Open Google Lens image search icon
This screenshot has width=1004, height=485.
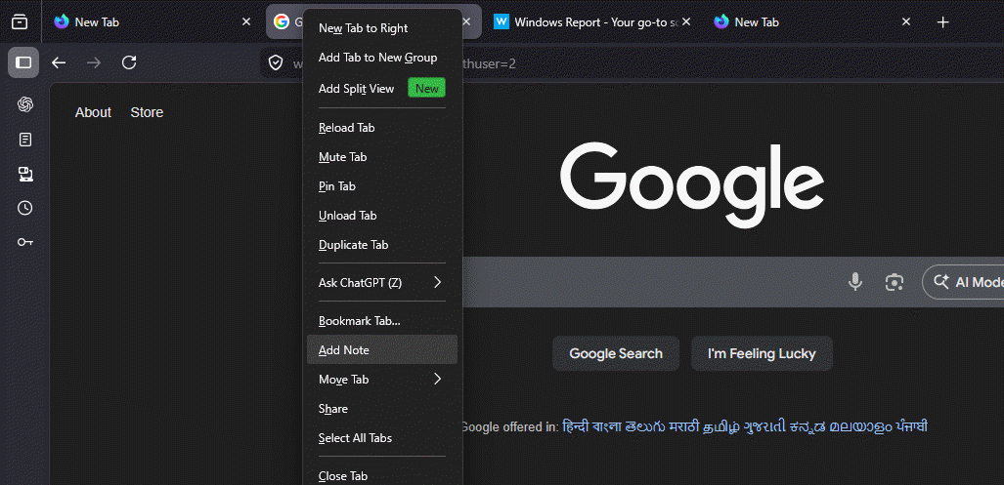pos(894,282)
